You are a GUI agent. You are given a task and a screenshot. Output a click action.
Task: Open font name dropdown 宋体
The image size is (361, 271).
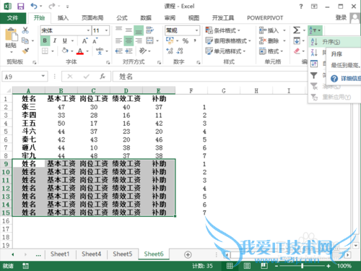pyautogui.click(x=88, y=30)
